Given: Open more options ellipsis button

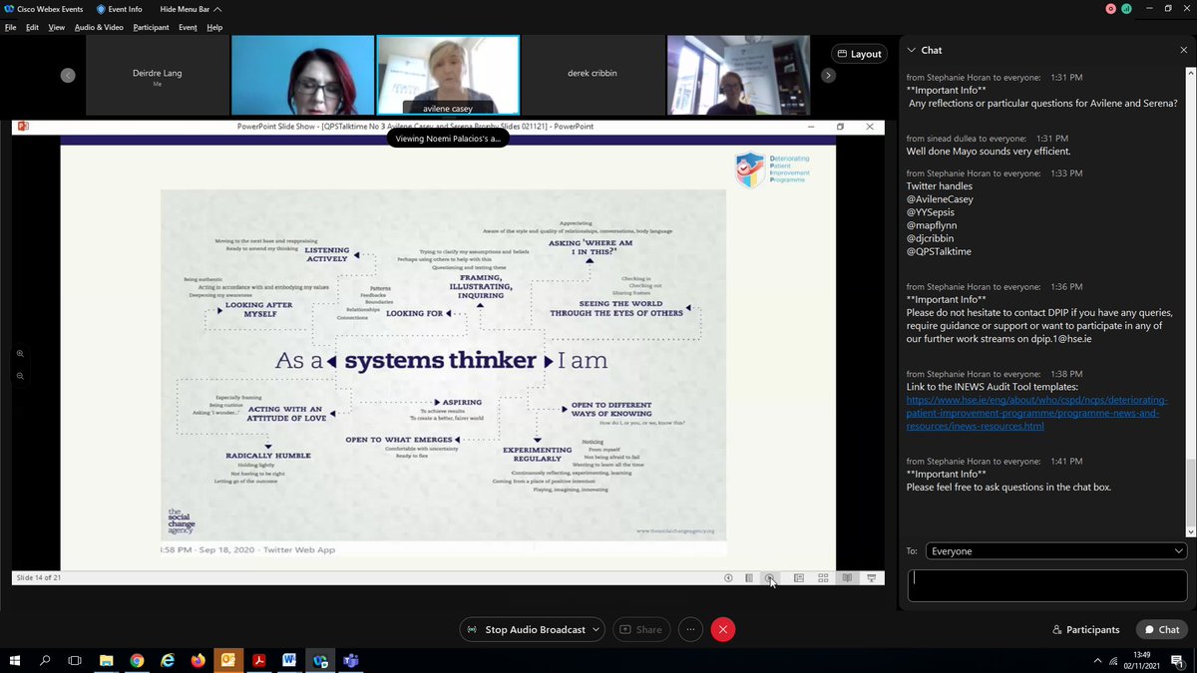Looking at the screenshot, I should pos(689,629).
